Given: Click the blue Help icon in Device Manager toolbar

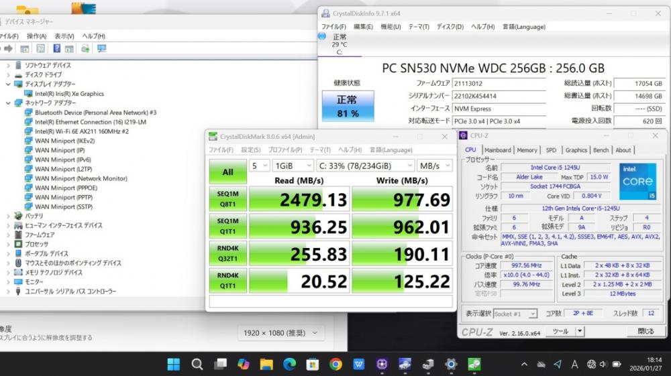Looking at the screenshot, I should click(x=56, y=49).
